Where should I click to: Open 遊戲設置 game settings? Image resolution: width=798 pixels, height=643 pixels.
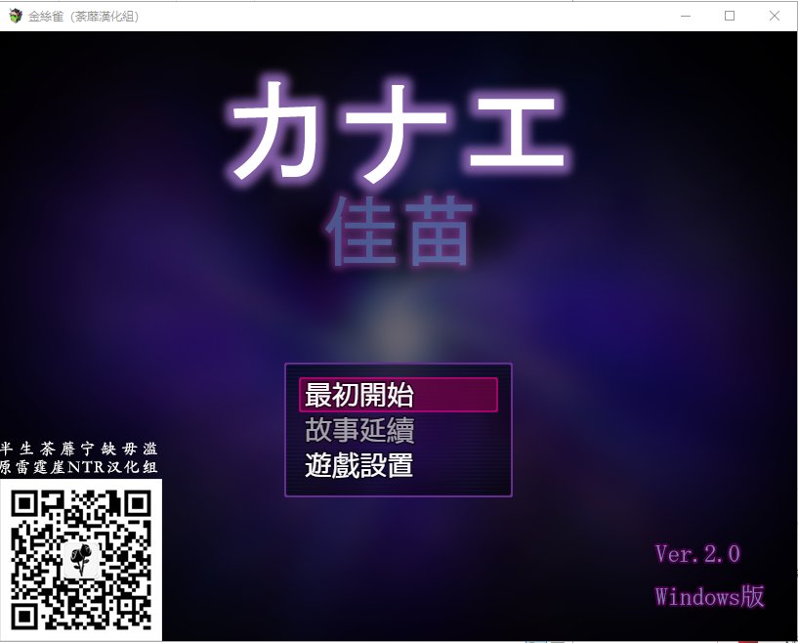click(359, 465)
